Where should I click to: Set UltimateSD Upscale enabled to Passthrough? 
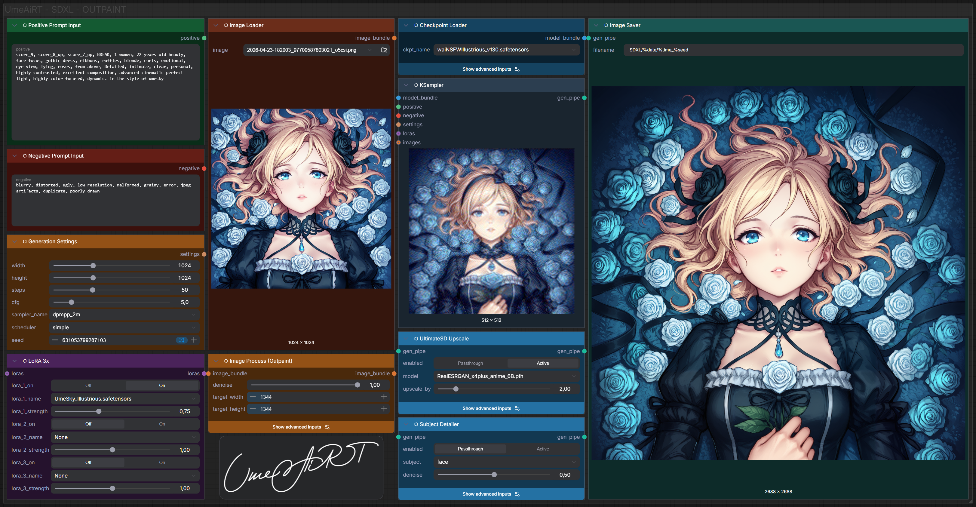point(470,363)
